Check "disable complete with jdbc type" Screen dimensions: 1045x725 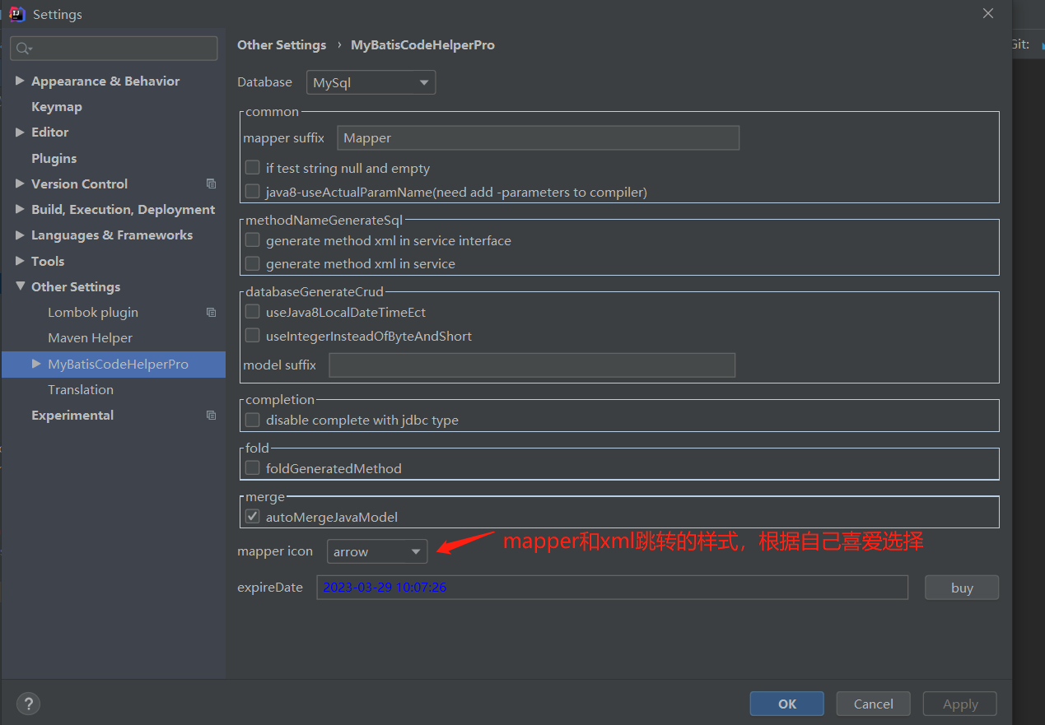tap(252, 420)
